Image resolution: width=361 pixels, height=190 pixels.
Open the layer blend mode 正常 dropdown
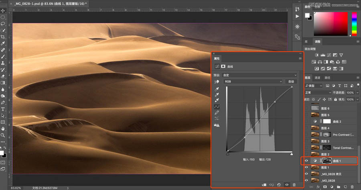318,92
